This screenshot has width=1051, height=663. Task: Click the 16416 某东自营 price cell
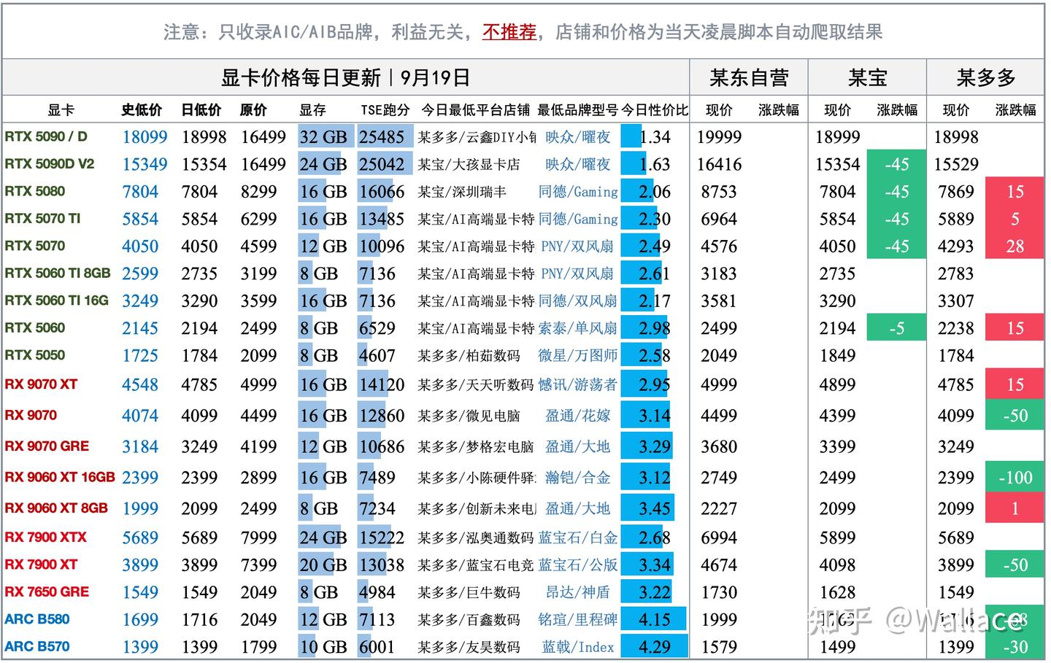point(719,165)
